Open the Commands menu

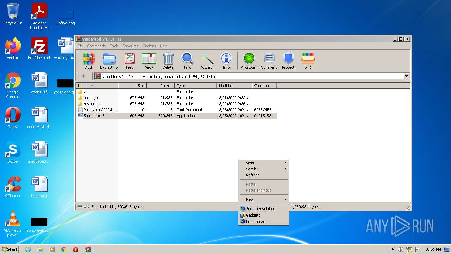[96, 46]
